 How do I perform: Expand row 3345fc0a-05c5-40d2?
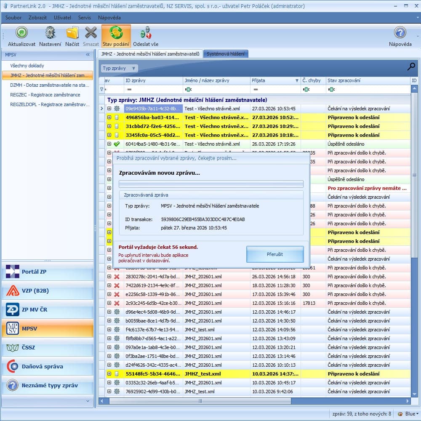coord(109,135)
